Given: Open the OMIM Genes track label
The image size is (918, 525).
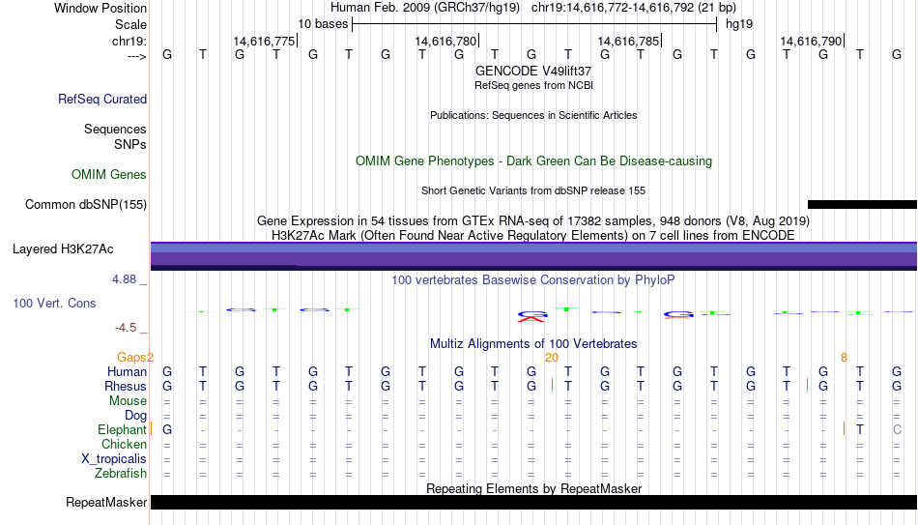Looking at the screenshot, I should coord(109,175).
